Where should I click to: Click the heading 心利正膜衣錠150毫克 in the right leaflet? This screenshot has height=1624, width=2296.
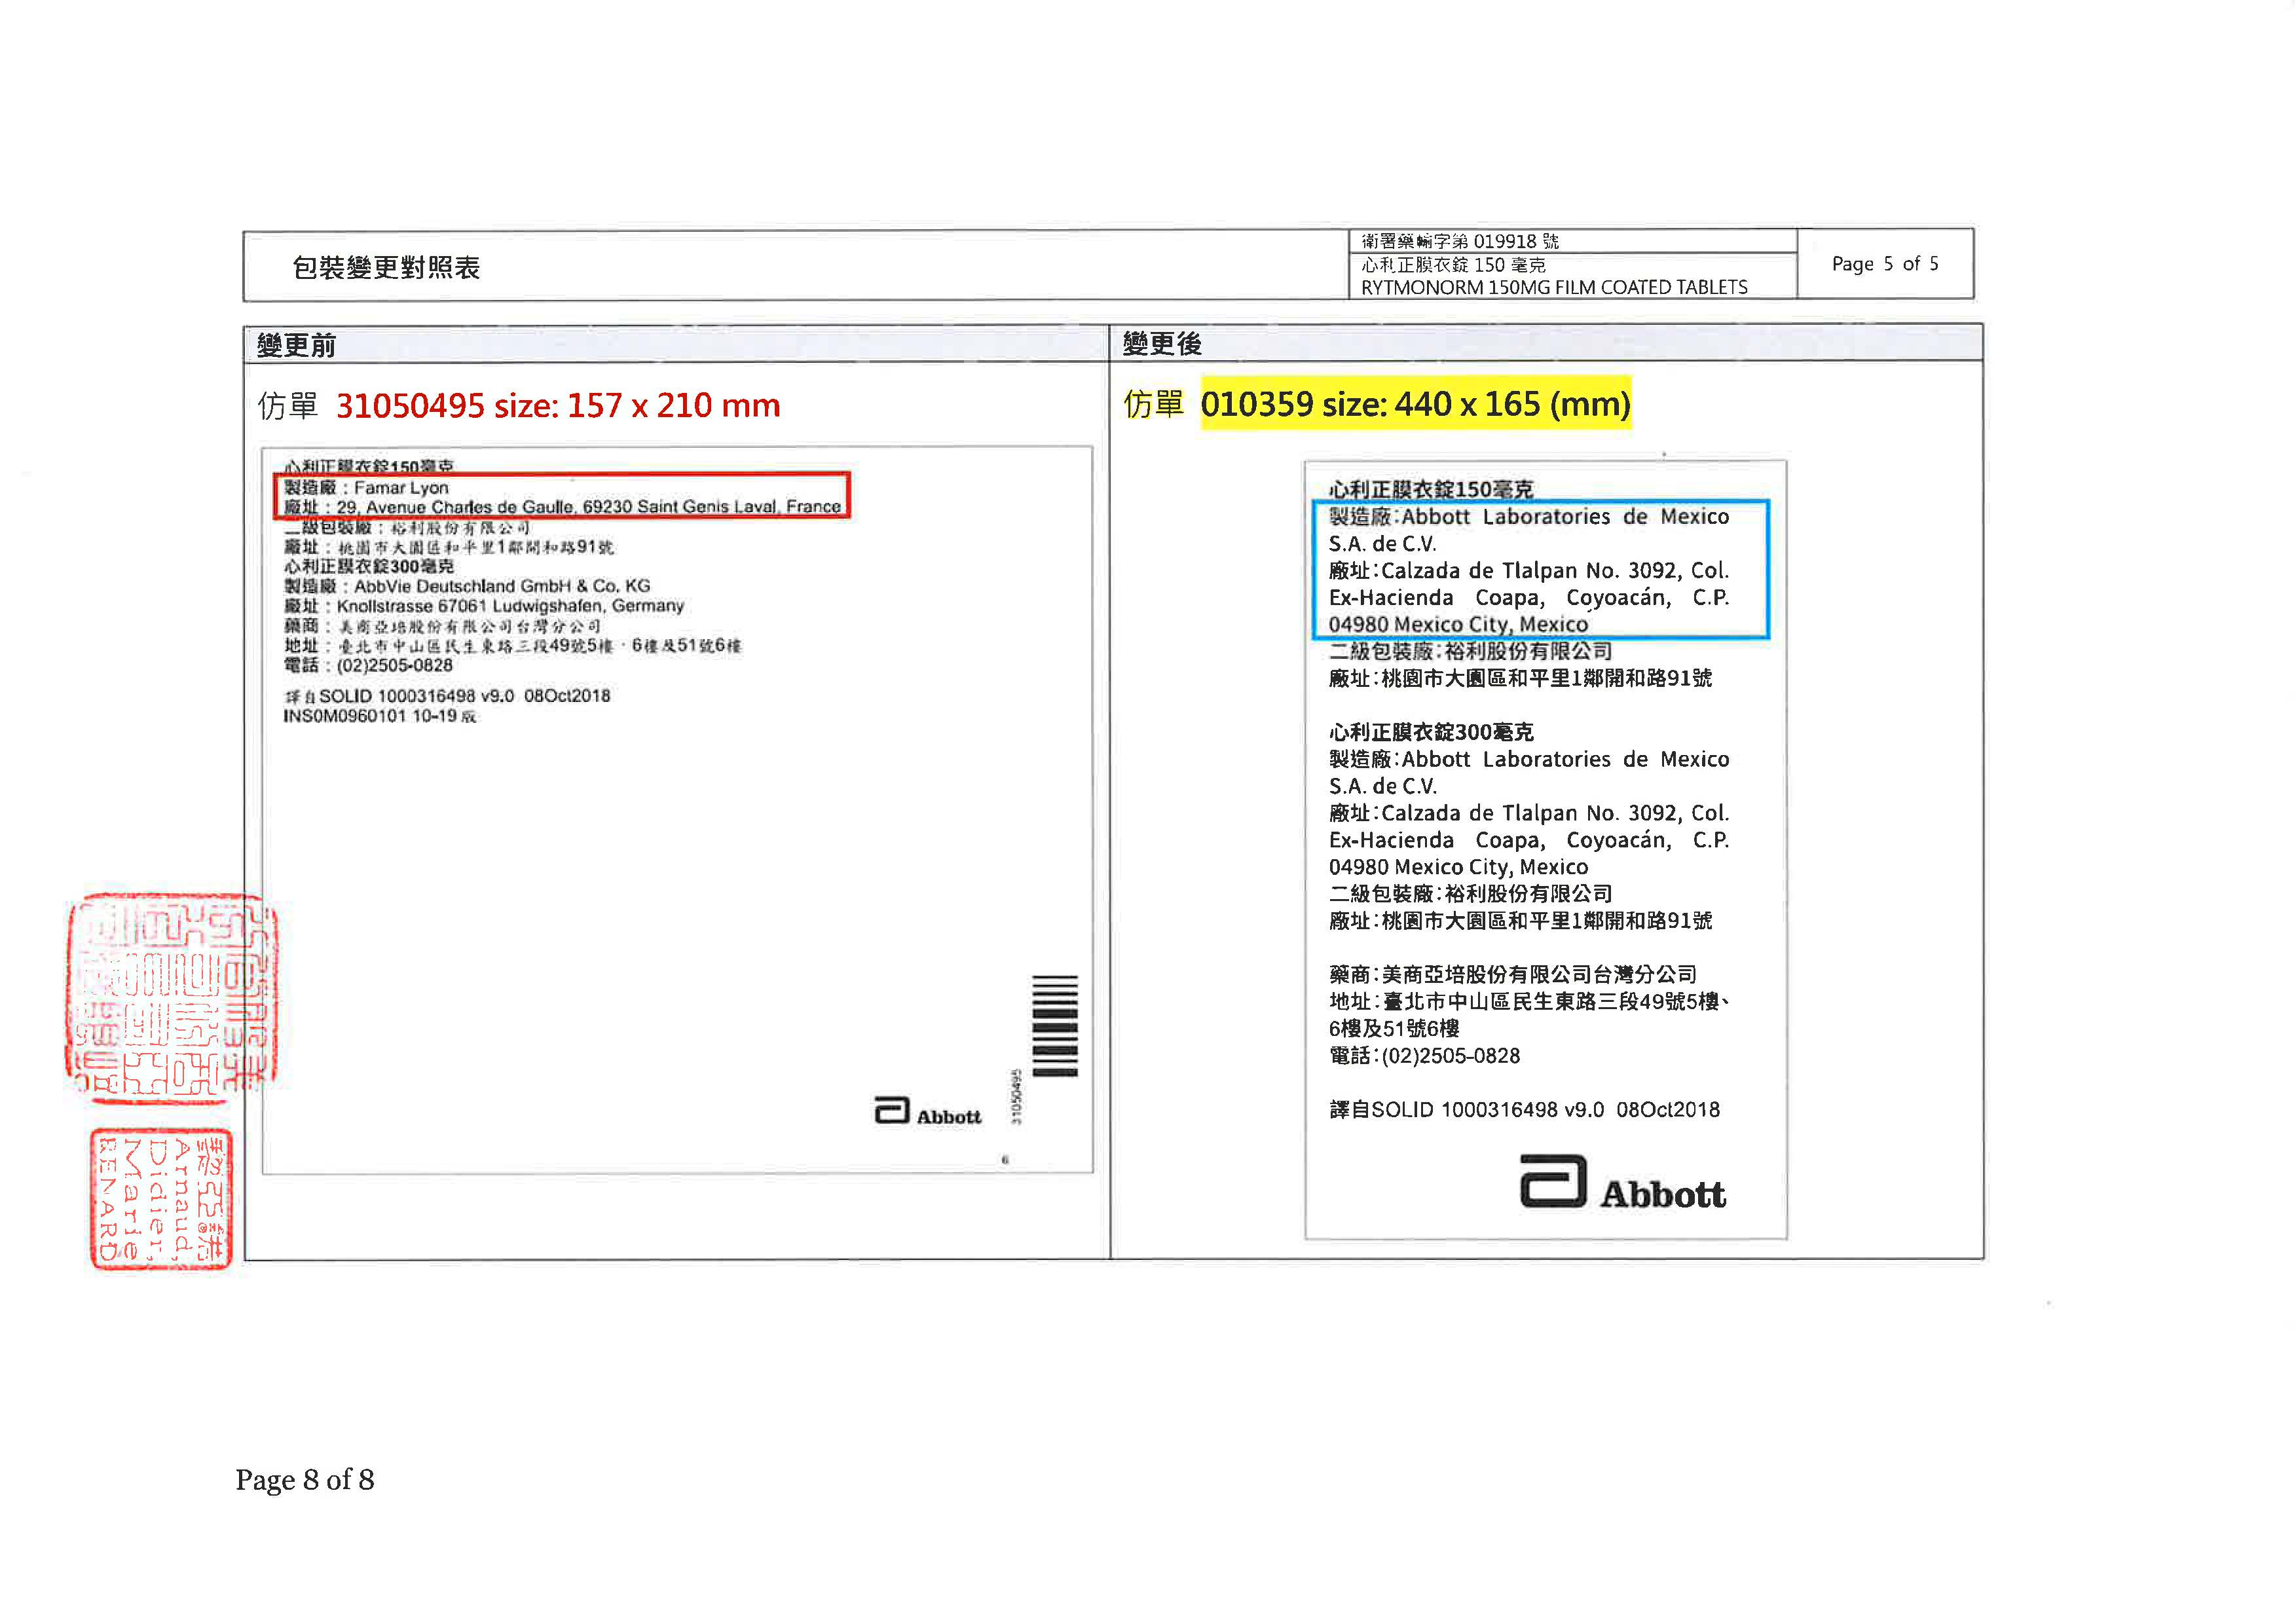click(x=1431, y=489)
